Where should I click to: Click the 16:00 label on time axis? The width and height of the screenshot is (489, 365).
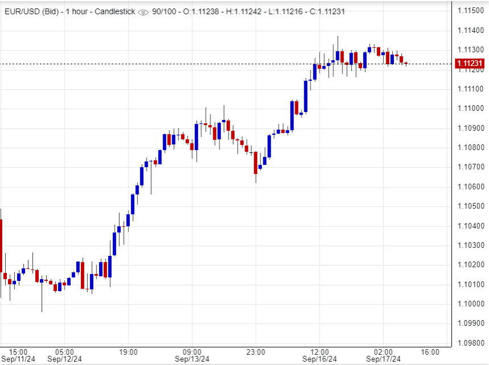429,352
